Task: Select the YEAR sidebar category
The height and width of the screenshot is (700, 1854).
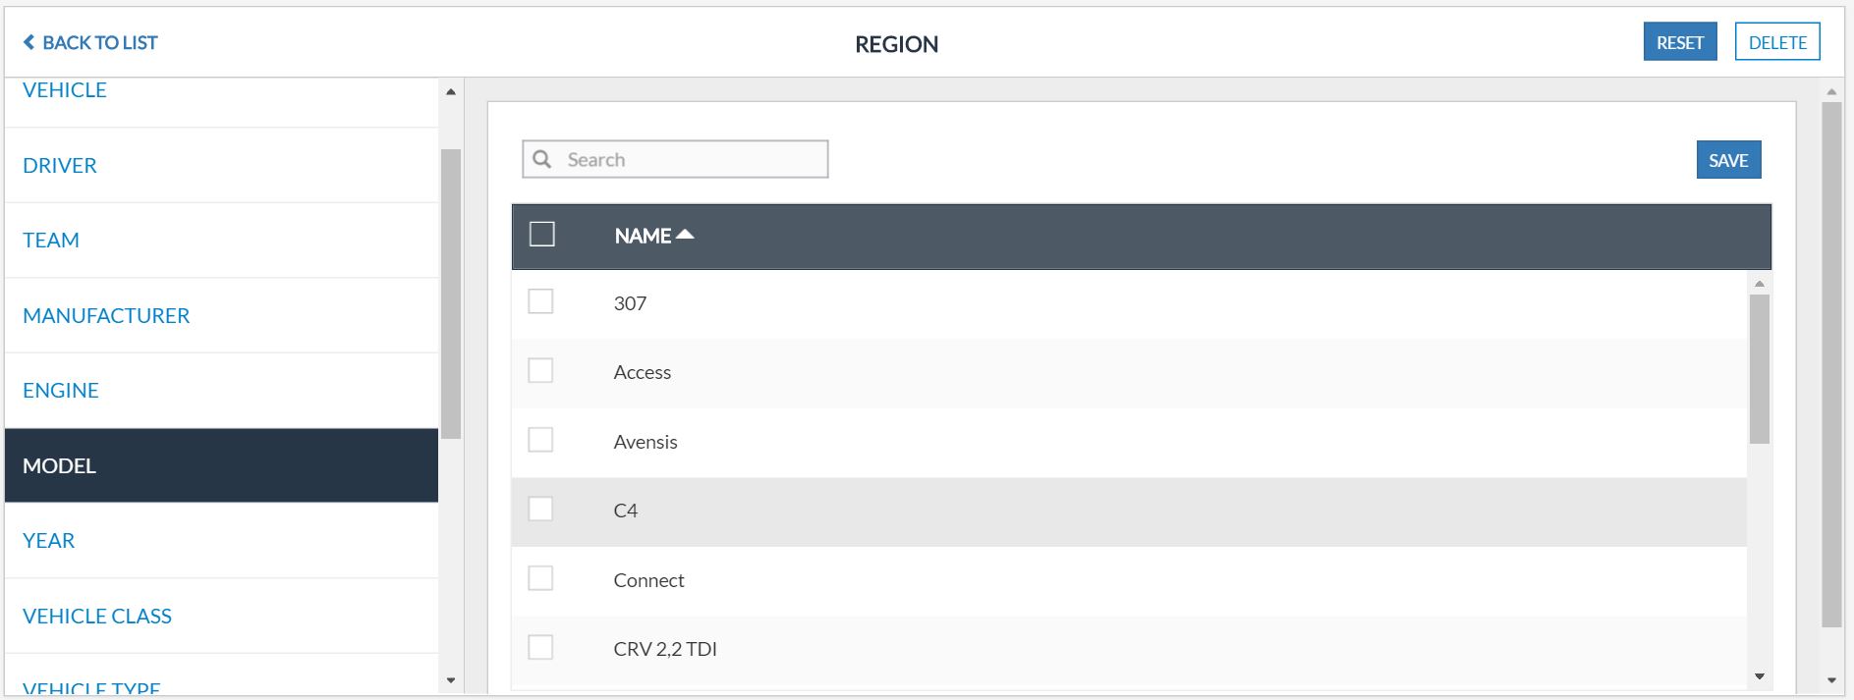Action: coord(49,540)
